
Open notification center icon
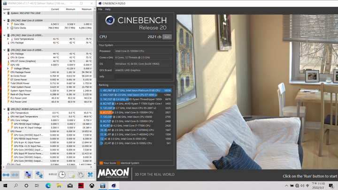coord(331,186)
